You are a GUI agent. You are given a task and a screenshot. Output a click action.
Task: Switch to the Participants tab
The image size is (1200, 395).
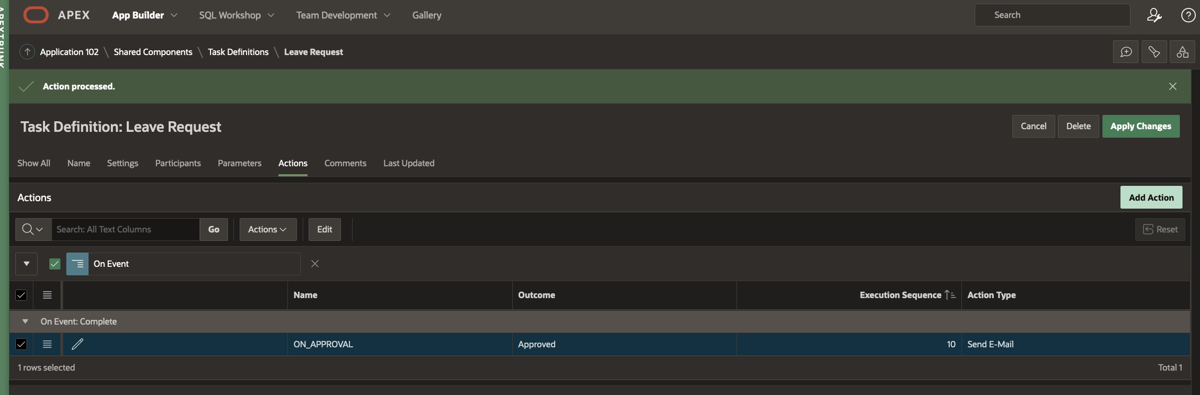178,163
